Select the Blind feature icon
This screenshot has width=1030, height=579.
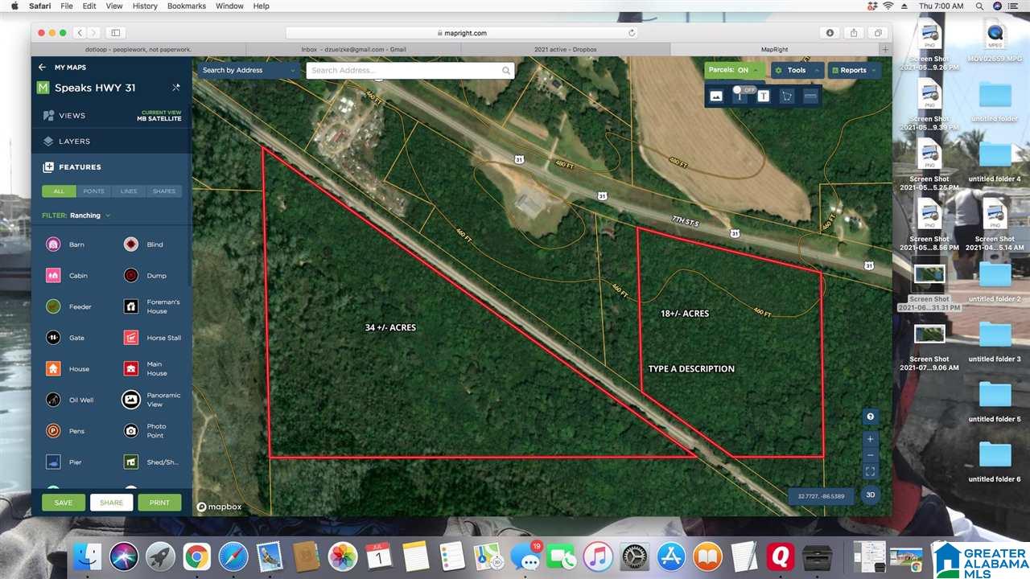tap(130, 244)
